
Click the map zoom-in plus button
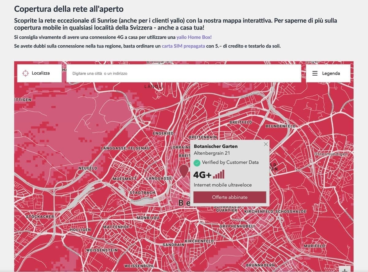coord(345,270)
